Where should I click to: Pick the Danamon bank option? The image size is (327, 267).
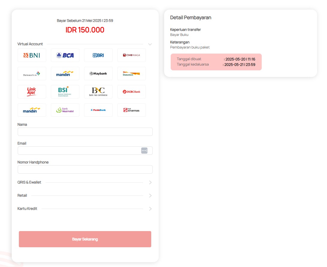(131, 74)
